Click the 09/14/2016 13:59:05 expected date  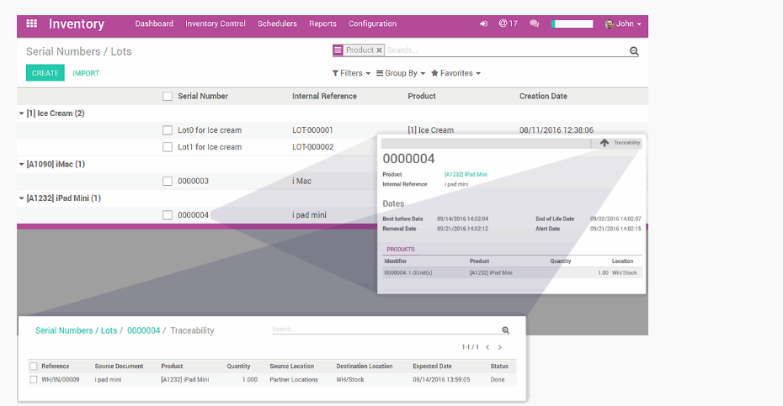(441, 380)
